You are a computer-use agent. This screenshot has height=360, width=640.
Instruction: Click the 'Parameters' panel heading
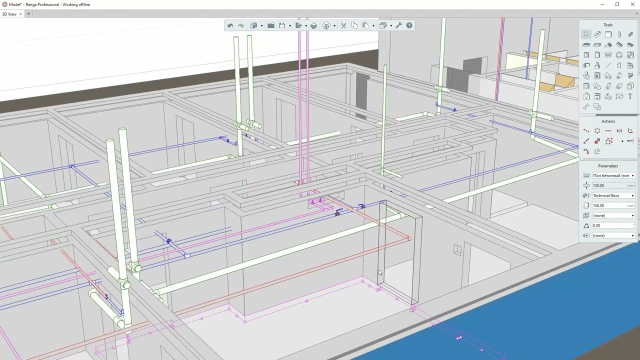608,166
